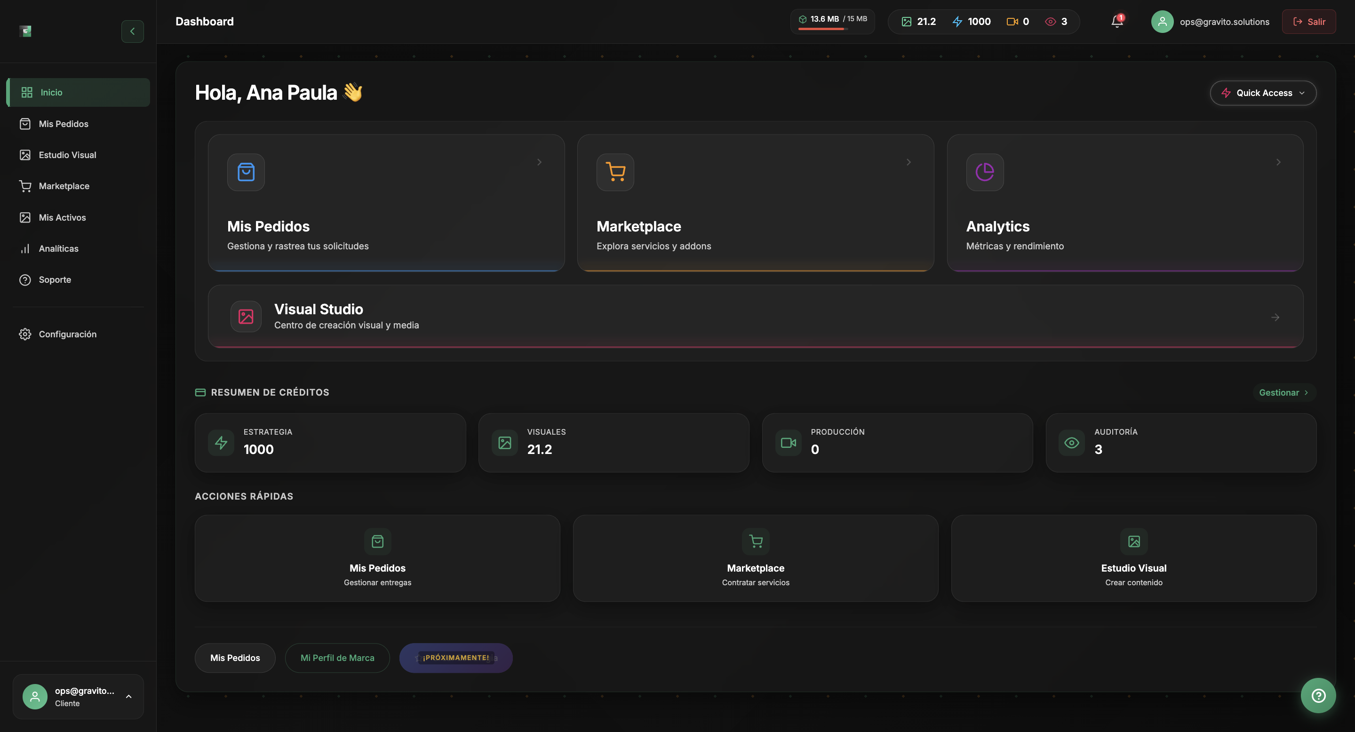Select the Estudio Visual icon in the sidebar
This screenshot has height=732, width=1355.
pos(26,155)
